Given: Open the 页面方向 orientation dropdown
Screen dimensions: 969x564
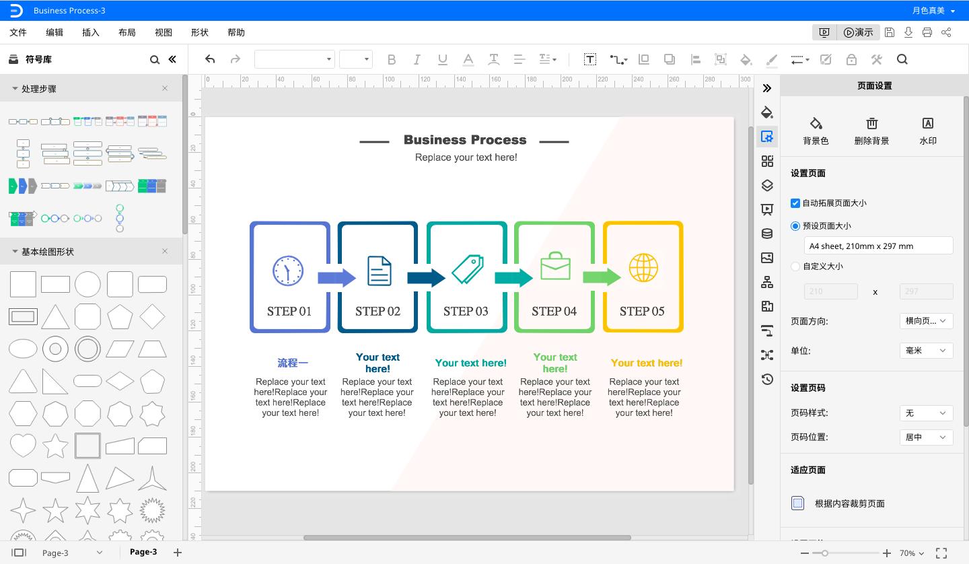Looking at the screenshot, I should click(926, 321).
